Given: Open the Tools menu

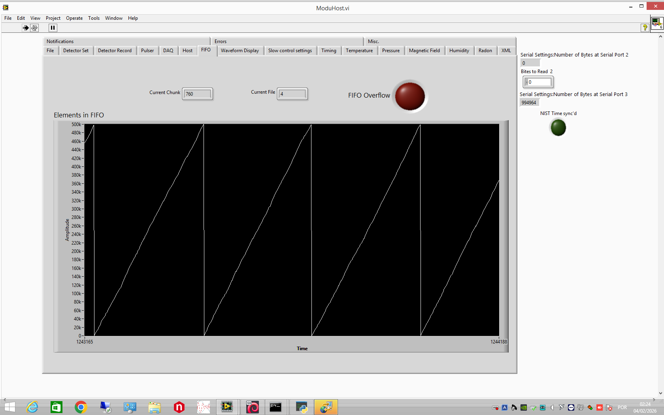Looking at the screenshot, I should [x=94, y=18].
